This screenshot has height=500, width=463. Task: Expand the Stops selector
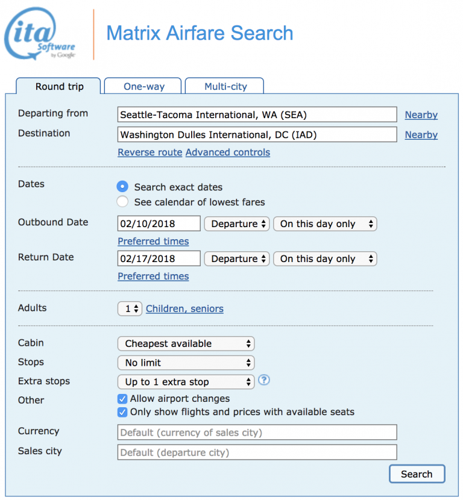pyautogui.click(x=186, y=363)
